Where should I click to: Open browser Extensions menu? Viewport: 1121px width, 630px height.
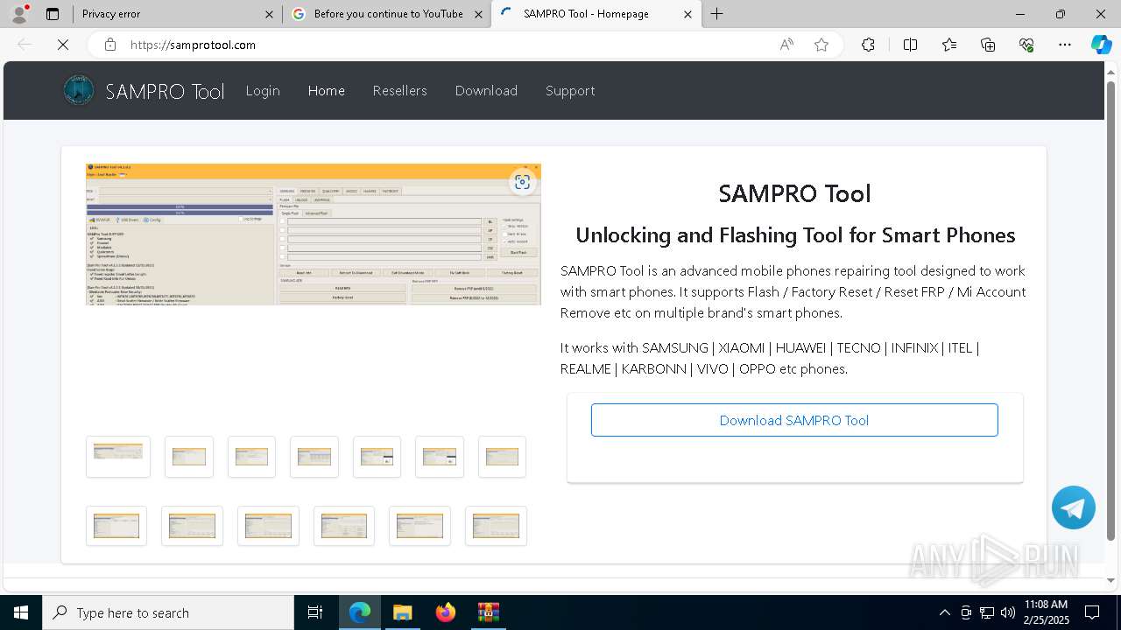[x=868, y=45]
